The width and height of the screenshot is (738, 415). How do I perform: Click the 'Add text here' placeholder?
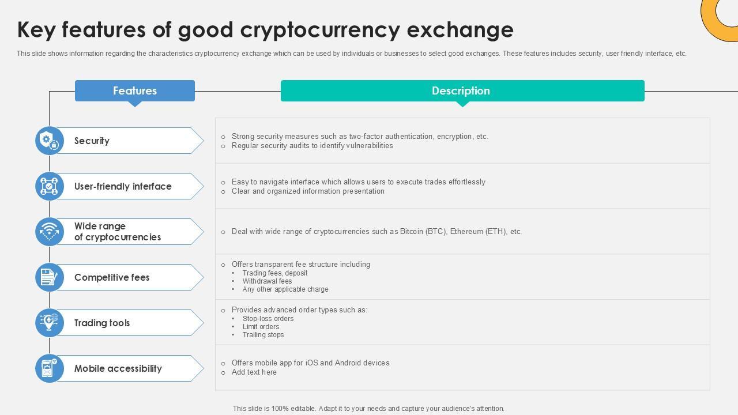(254, 372)
